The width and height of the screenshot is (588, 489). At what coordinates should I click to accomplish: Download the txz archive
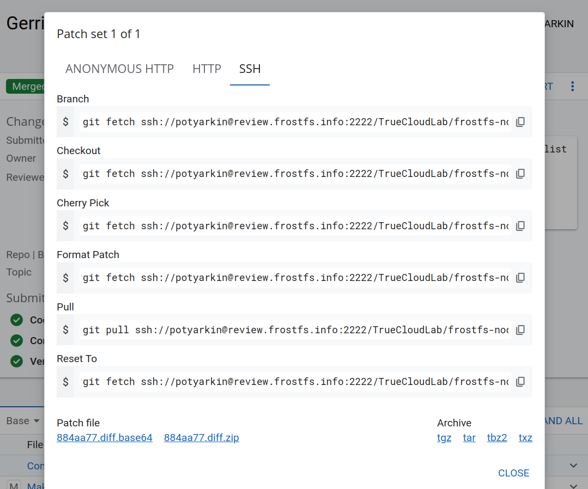point(525,438)
